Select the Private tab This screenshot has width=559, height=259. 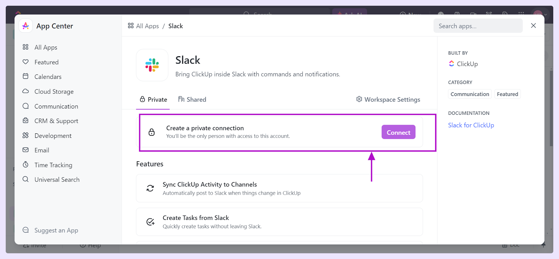[153, 99]
